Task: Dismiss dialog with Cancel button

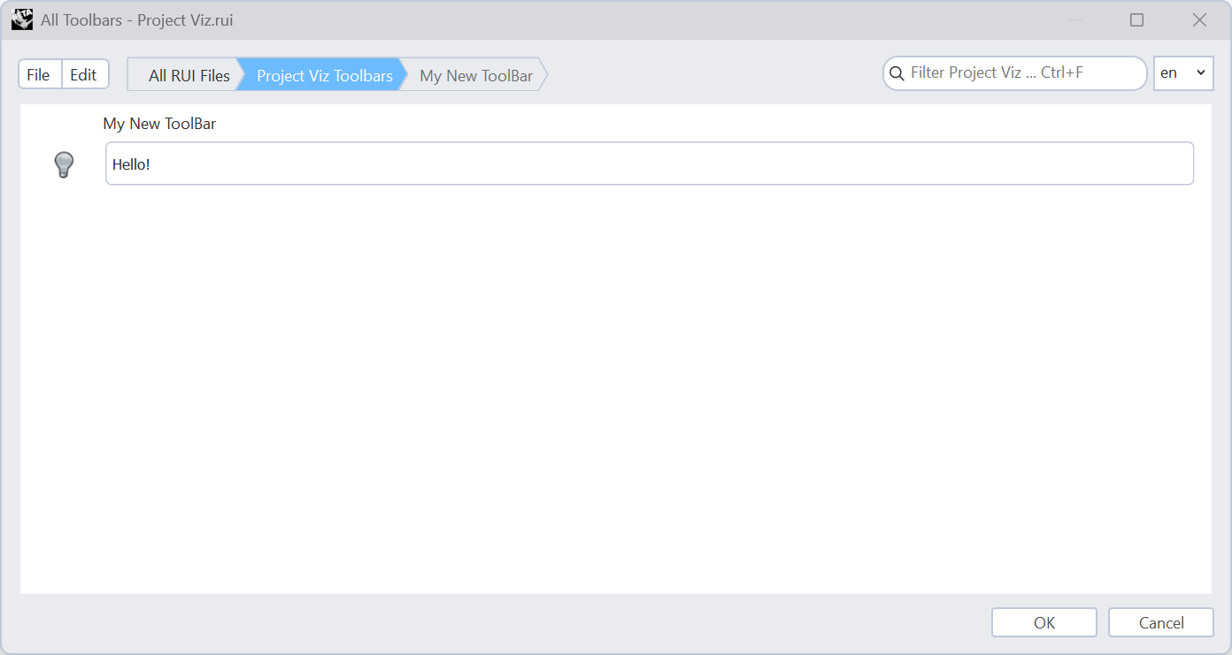Action: (x=1160, y=622)
